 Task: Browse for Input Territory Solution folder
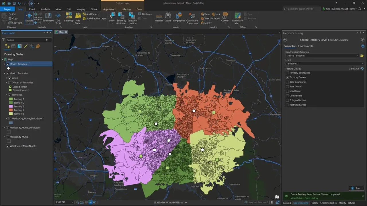(x=362, y=56)
